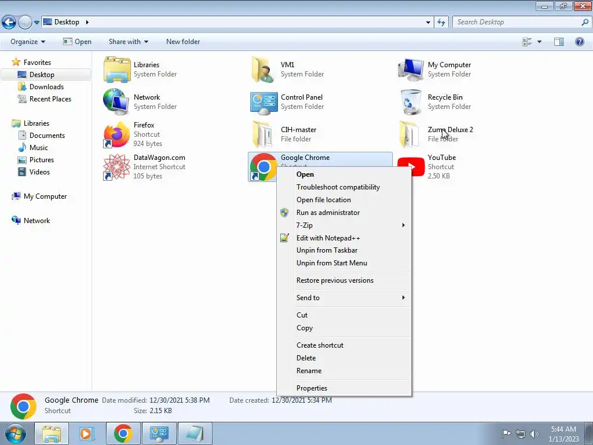Open the Help question mark icon
Viewport: 593px width, 445px height.
tap(579, 42)
